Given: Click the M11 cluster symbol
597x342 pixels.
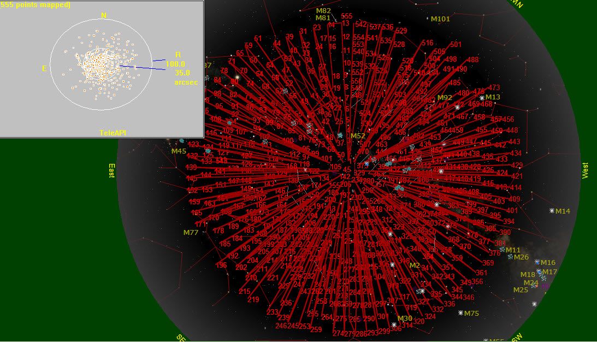Looking at the screenshot, I should point(502,250).
